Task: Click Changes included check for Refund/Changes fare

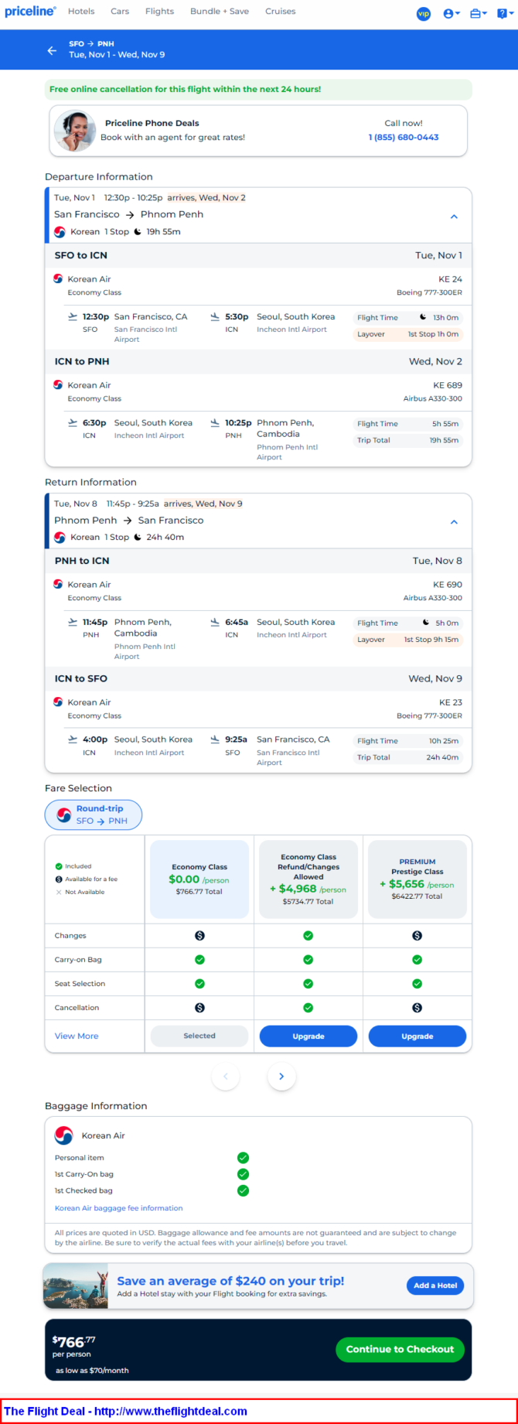Action: click(308, 936)
